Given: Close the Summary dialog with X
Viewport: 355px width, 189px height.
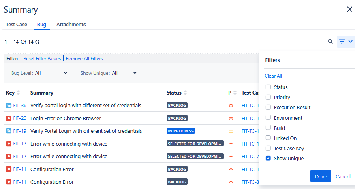Looking at the screenshot, I should [x=349, y=9].
